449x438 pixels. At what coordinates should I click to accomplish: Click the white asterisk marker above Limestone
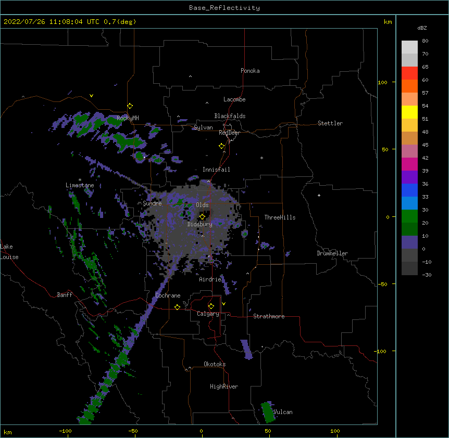80,180
